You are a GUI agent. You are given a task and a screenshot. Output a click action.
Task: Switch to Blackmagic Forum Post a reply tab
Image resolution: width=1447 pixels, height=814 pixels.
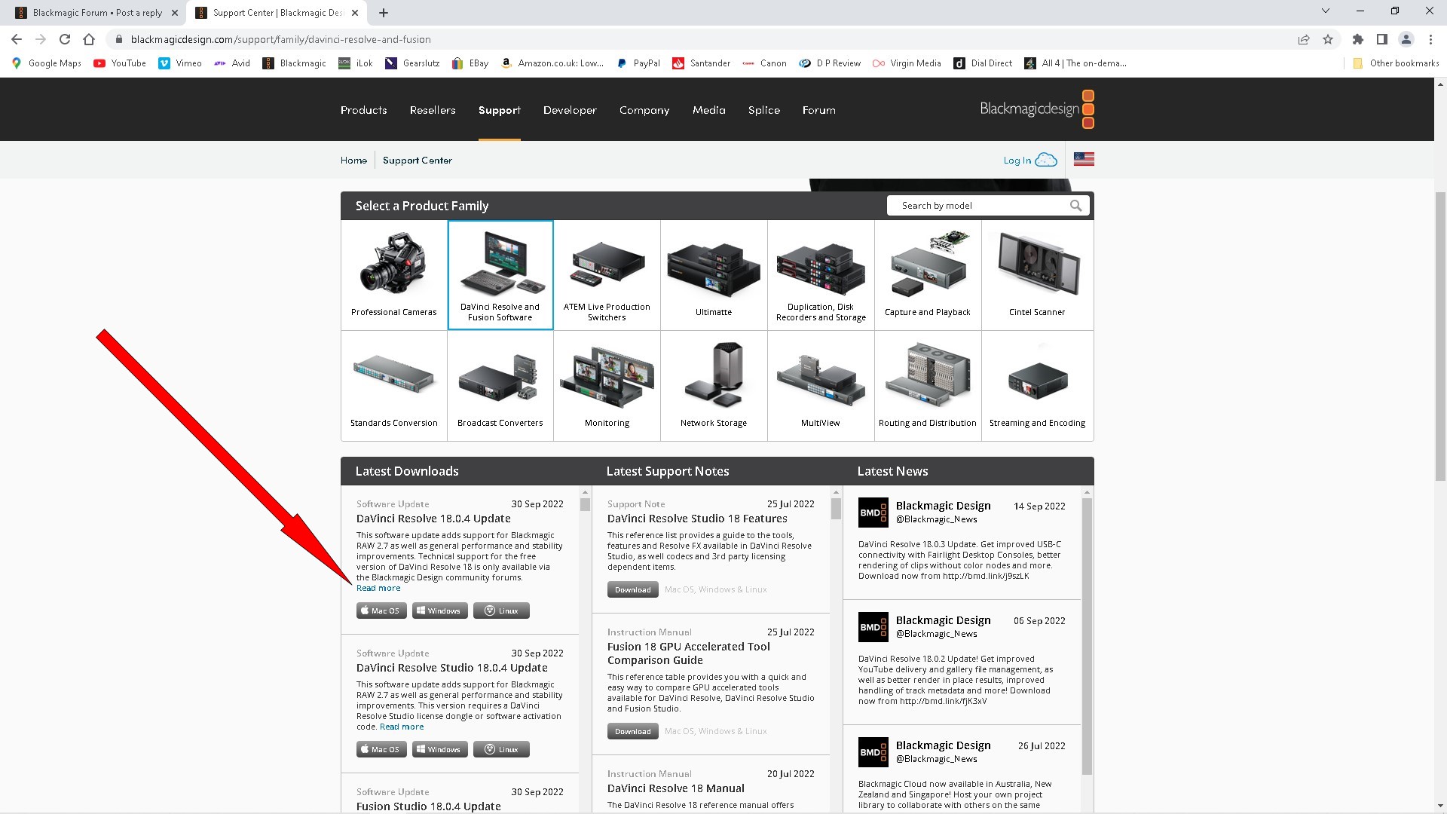point(96,13)
